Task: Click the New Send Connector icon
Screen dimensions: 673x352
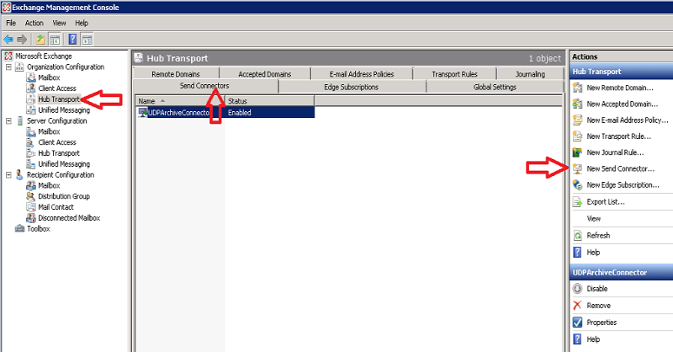Action: (x=578, y=169)
